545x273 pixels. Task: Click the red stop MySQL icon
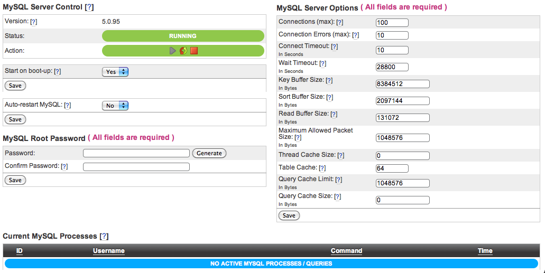(x=194, y=51)
